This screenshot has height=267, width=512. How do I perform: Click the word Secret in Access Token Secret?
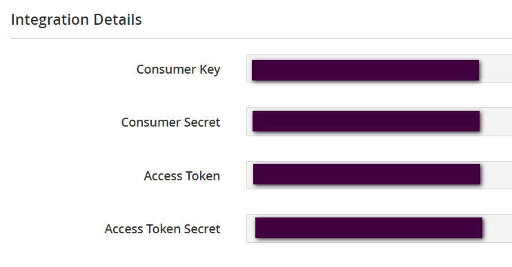pos(202,229)
